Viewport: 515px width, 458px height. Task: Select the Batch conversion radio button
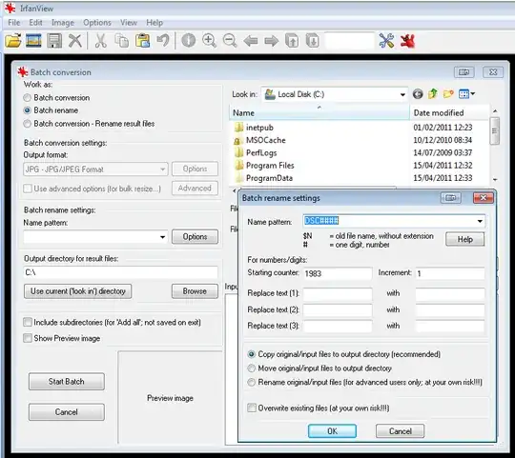point(28,98)
